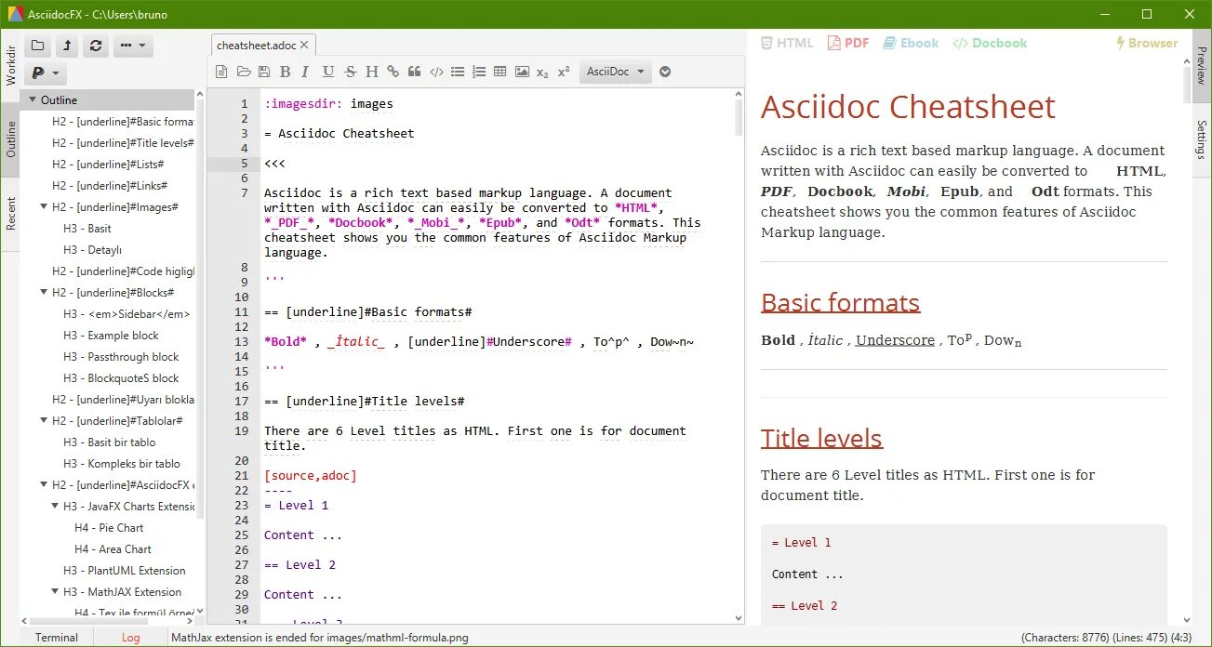The height and width of the screenshot is (647, 1212).
Task: Go up one directory with arrow icon
Action: [x=66, y=45]
